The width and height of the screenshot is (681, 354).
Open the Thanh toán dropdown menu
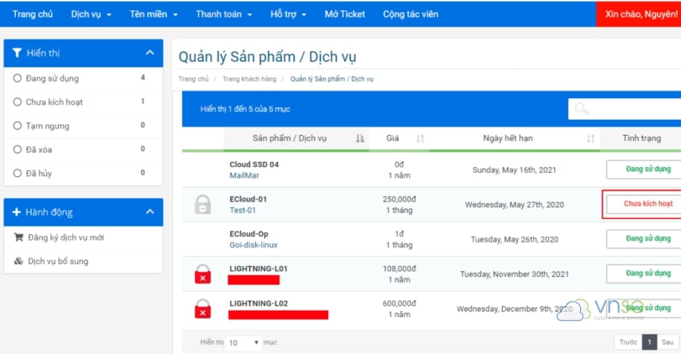224,14
